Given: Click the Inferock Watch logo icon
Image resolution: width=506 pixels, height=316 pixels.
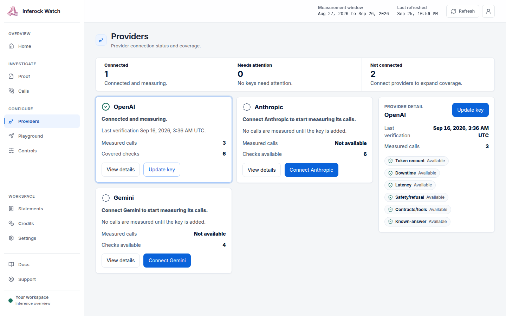Looking at the screenshot, I should (13, 11).
